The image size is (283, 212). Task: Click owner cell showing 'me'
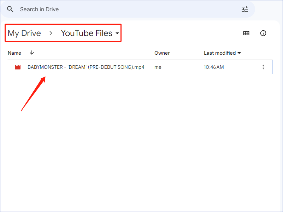158,67
